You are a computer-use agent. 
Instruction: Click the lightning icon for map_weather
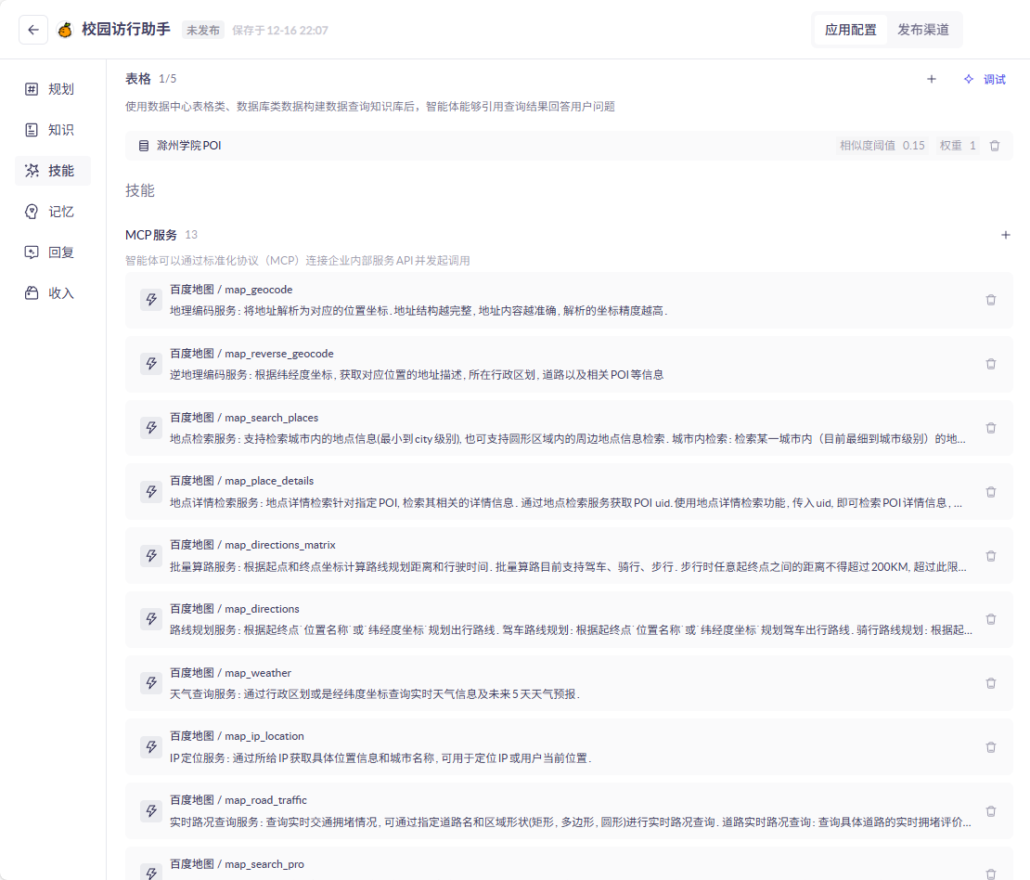[x=151, y=683]
